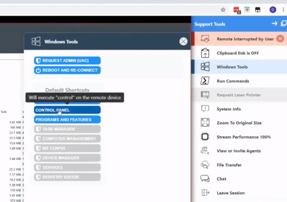This screenshot has height=202, width=287.
Task: Close the Windows Tools dialog
Action: click(183, 42)
